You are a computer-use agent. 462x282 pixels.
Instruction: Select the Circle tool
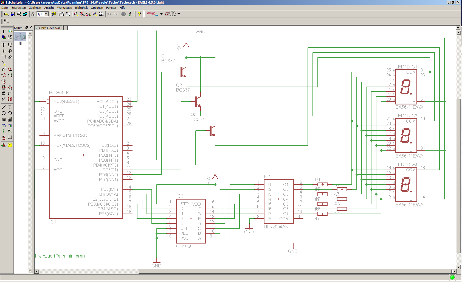pos(4,113)
